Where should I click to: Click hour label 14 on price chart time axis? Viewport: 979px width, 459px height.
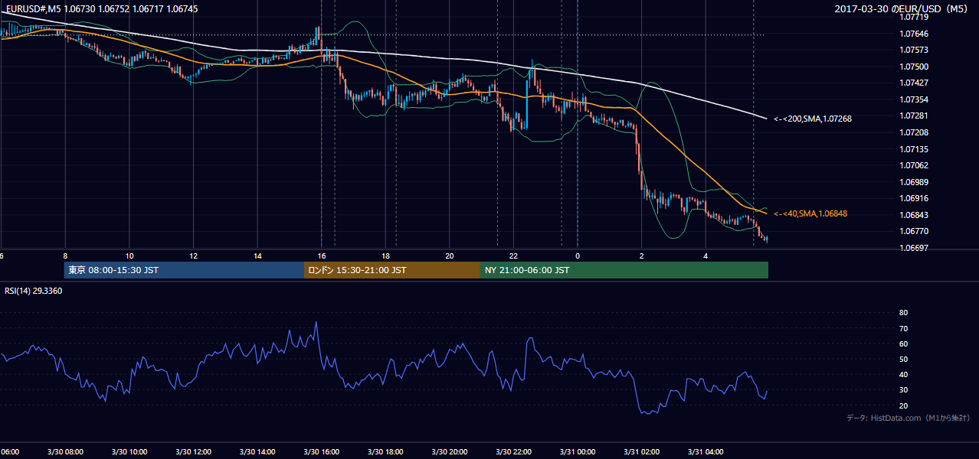257,256
